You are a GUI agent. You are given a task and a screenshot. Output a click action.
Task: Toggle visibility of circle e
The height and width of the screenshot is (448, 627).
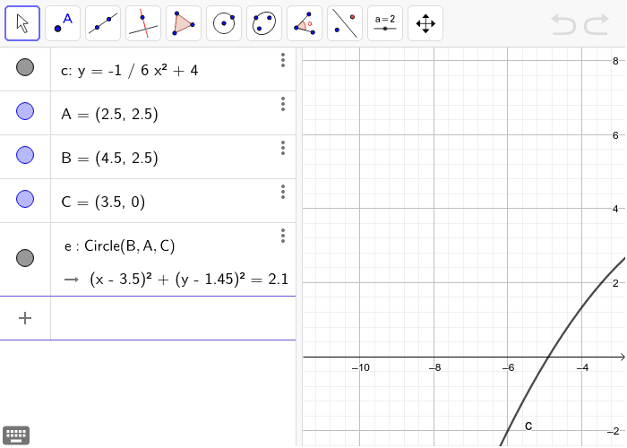tap(25, 258)
